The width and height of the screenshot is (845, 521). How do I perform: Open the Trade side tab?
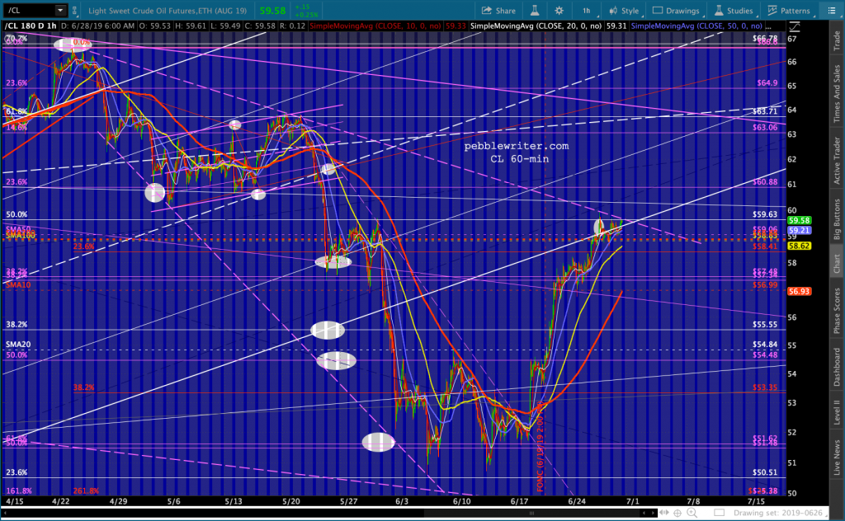(837, 41)
